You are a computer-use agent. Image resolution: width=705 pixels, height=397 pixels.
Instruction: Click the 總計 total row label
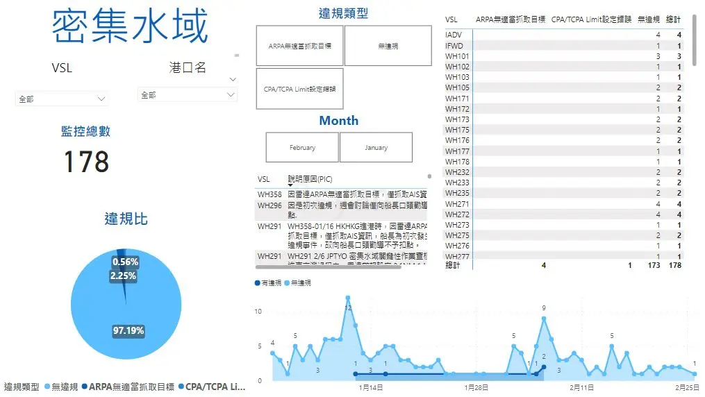point(453,265)
